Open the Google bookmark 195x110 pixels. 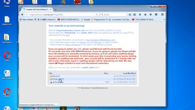(x=86, y=20)
